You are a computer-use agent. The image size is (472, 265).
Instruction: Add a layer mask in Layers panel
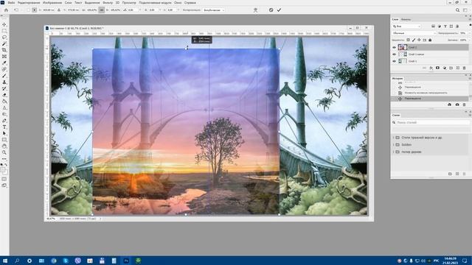[x=437, y=68]
